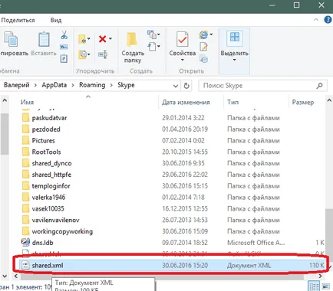Click the Copy documents icon

[11, 39]
